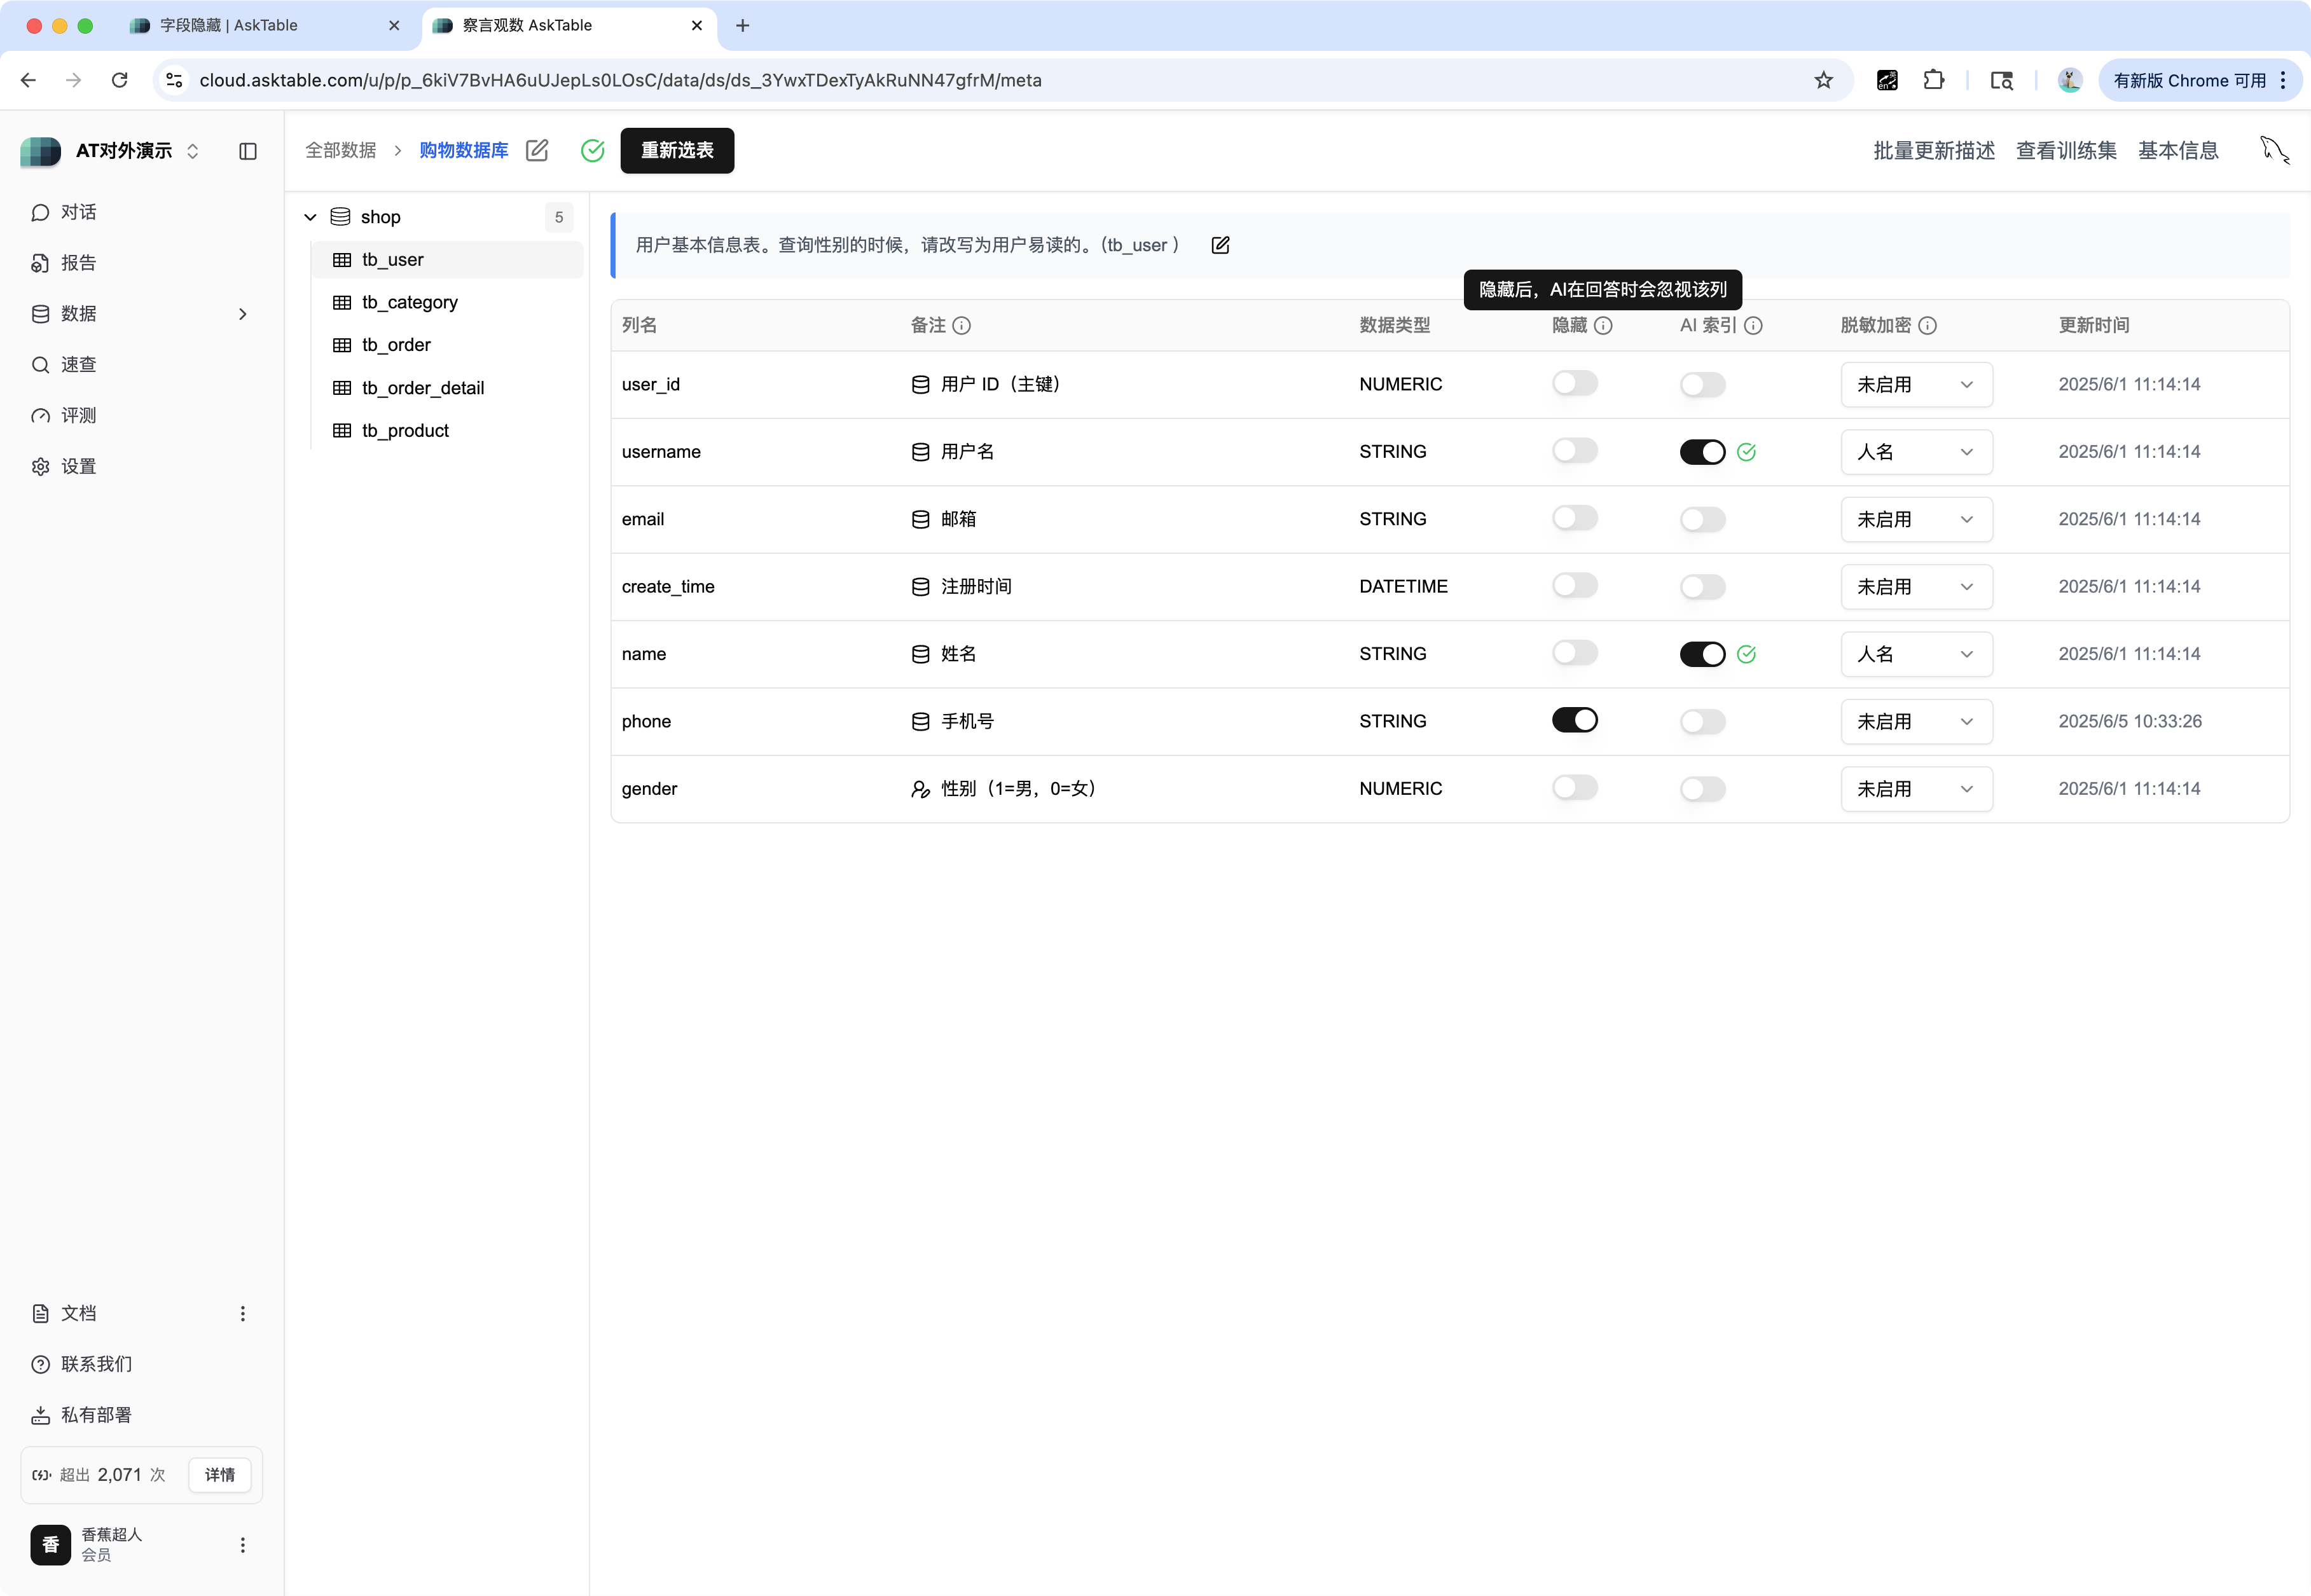Enable AI 索引 for email column
The image size is (2311, 1596).
pyautogui.click(x=1702, y=518)
